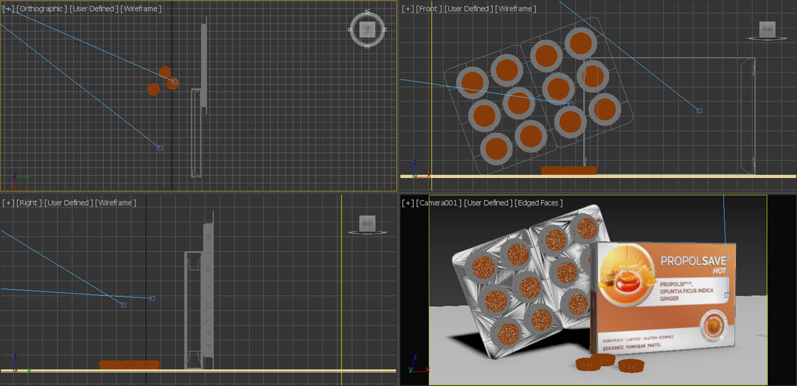Open Wireframe shading menu in Right viewport
The width and height of the screenshot is (797, 386).
click(116, 203)
